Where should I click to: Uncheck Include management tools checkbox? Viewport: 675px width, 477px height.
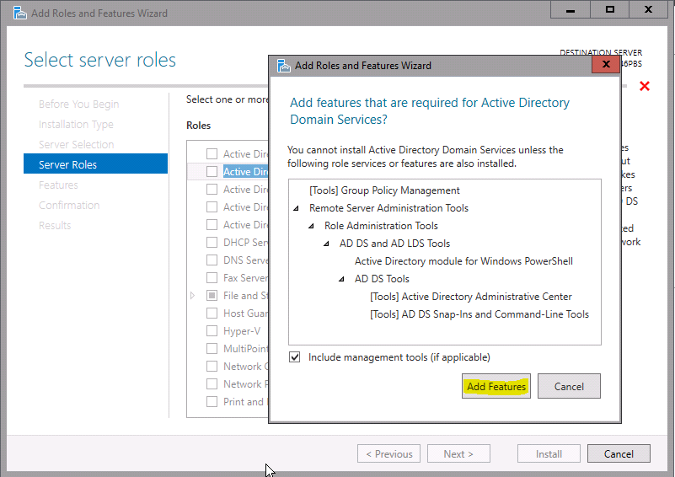tap(294, 356)
